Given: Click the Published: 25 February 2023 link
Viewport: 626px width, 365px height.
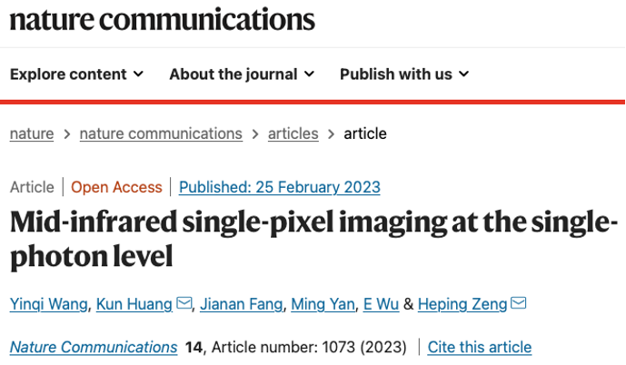Looking at the screenshot, I should [x=279, y=187].
